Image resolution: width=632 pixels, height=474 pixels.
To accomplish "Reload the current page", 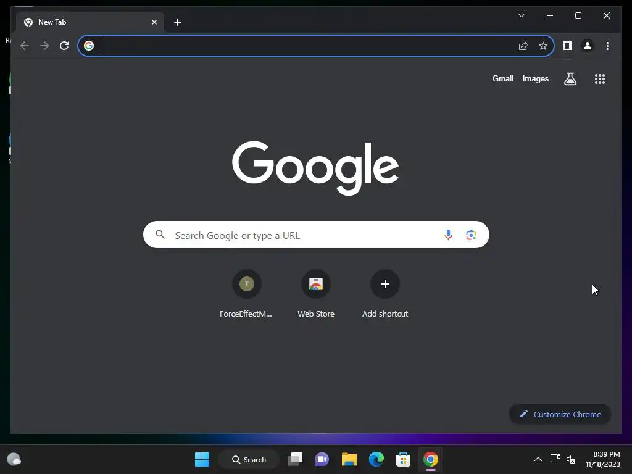I will (64, 46).
